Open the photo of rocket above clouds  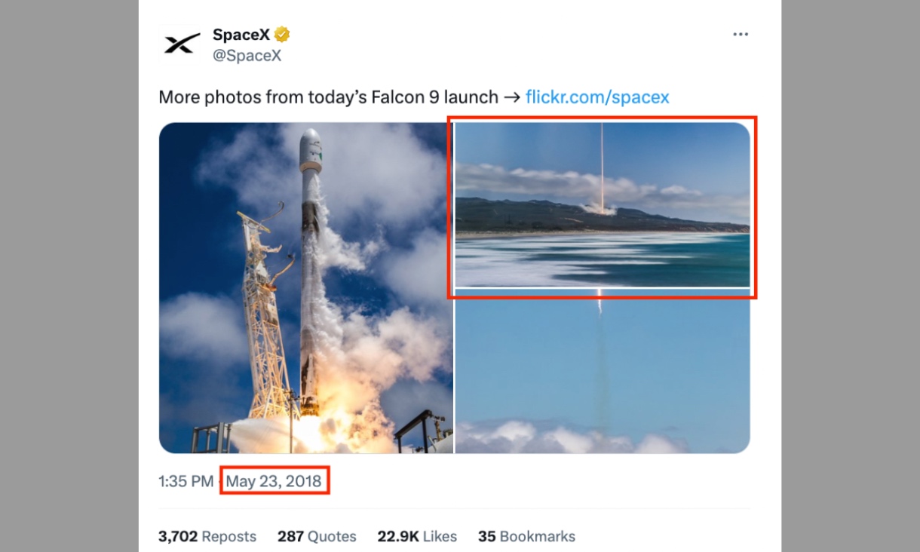[x=602, y=372]
